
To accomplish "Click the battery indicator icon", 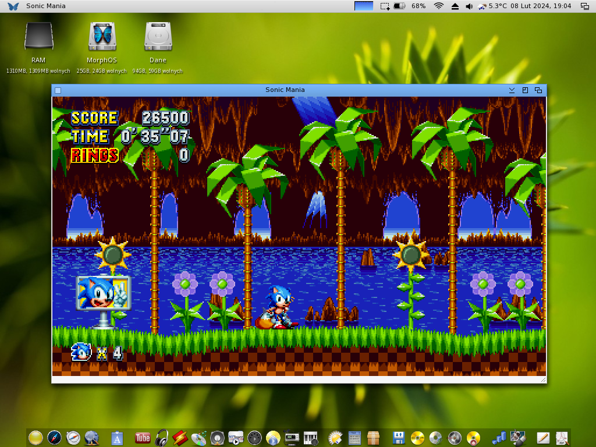I will pos(399,6).
